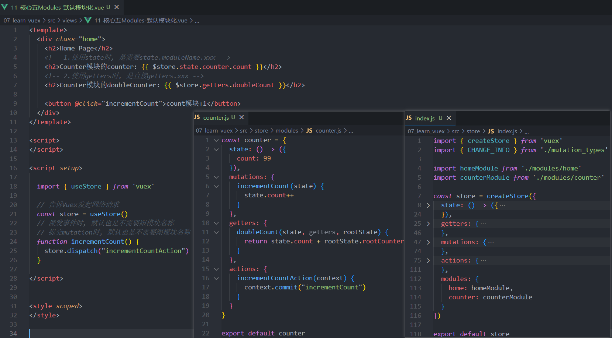This screenshot has height=338, width=612.
Task: Click './modules/counter' path in index.js
Action: click(568, 177)
